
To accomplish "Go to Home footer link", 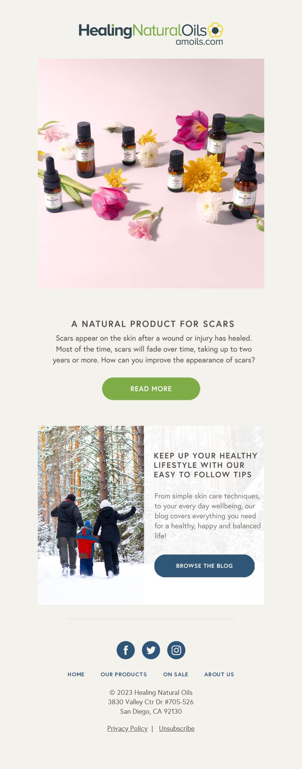I will tap(76, 674).
